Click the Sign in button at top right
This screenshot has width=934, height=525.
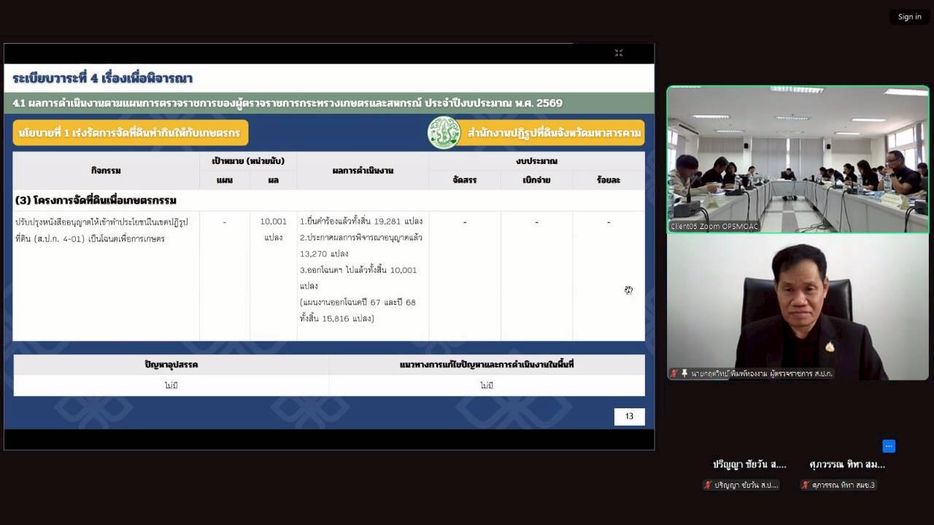(x=909, y=16)
